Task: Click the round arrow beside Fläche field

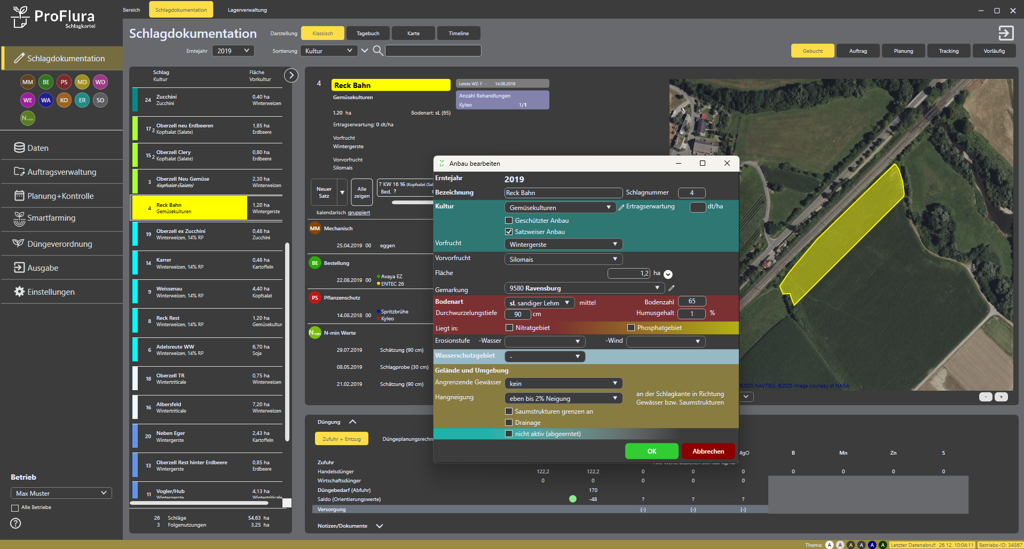Action: [668, 274]
